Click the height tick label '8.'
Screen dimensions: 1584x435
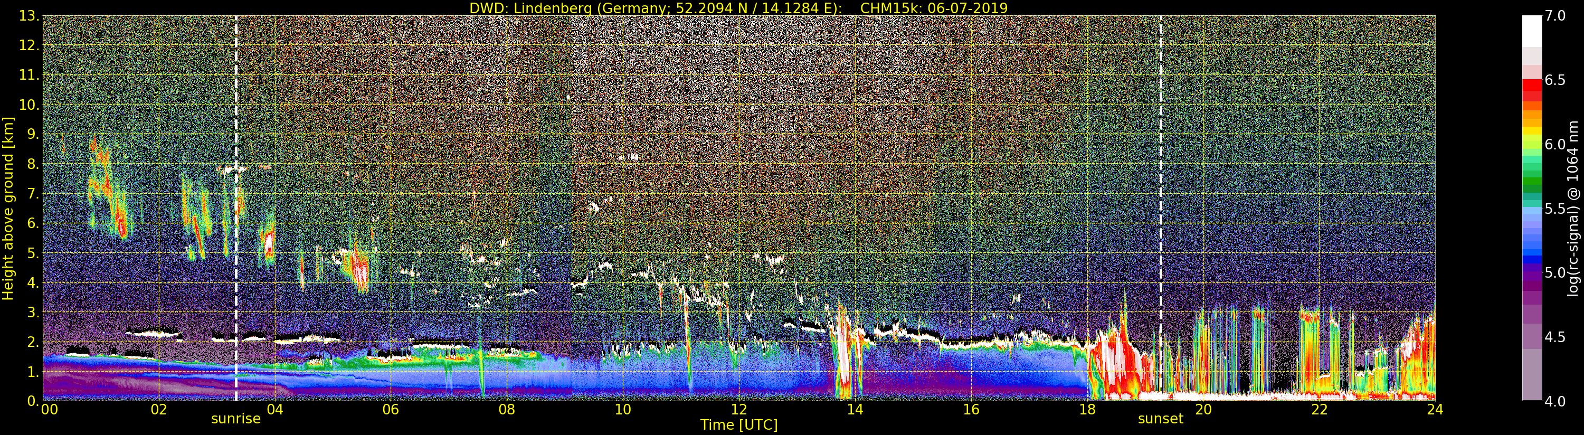coord(33,164)
